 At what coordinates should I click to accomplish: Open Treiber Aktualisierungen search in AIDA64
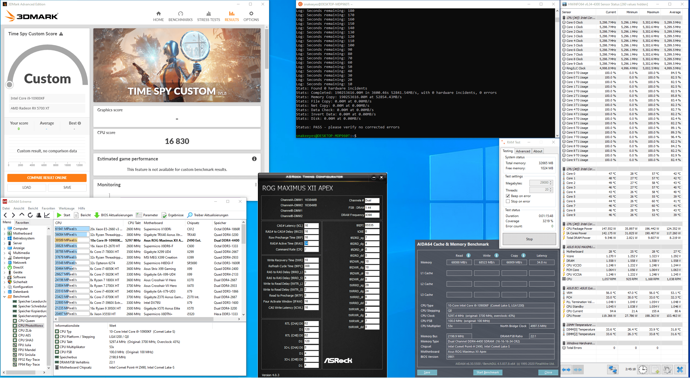[x=208, y=215]
